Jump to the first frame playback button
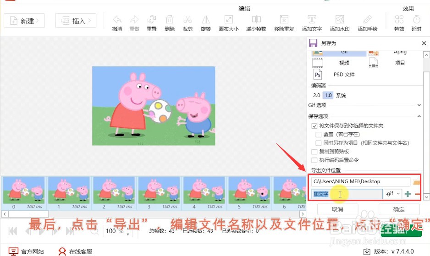Screen dimensions: 430x256 coord(13,231)
